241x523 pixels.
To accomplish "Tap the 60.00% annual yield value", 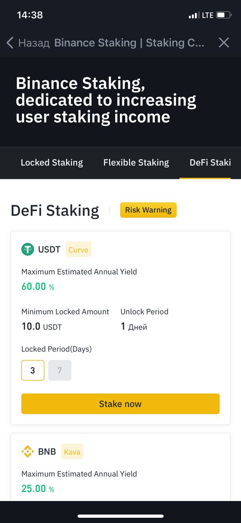I will point(38,286).
